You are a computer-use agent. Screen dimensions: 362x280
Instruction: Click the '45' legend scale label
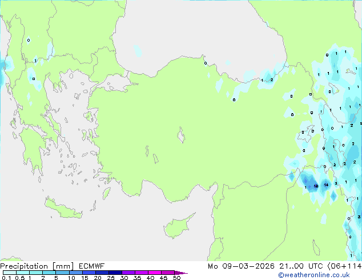(x=163, y=278)
